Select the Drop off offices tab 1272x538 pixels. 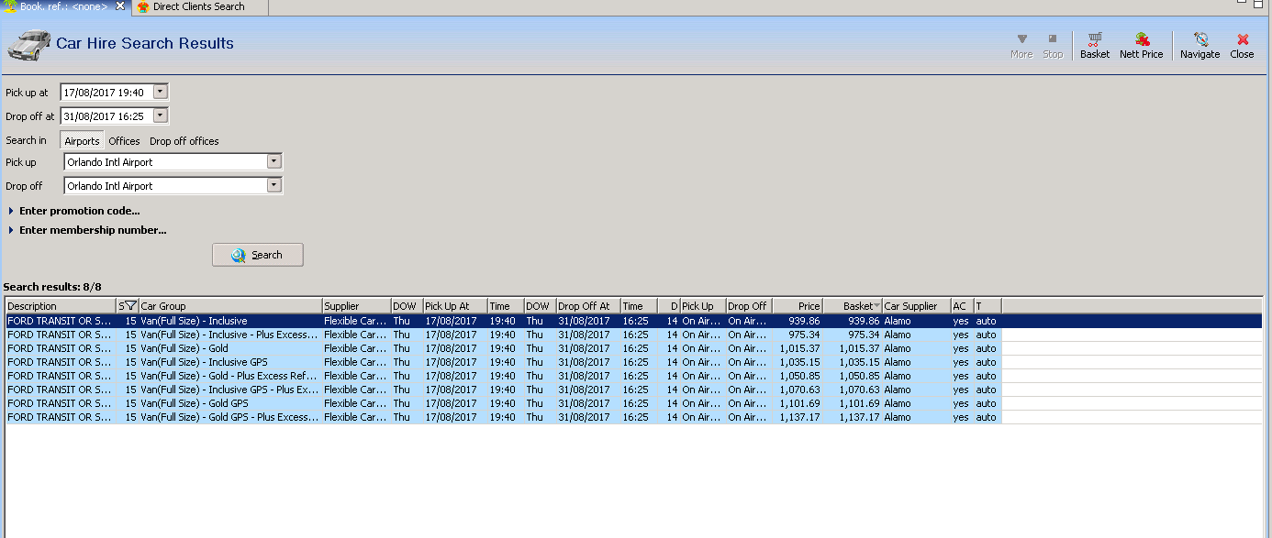184,141
